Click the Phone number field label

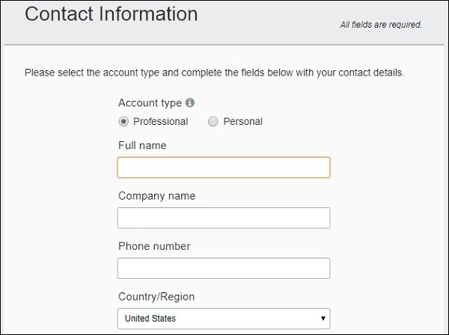[154, 246]
